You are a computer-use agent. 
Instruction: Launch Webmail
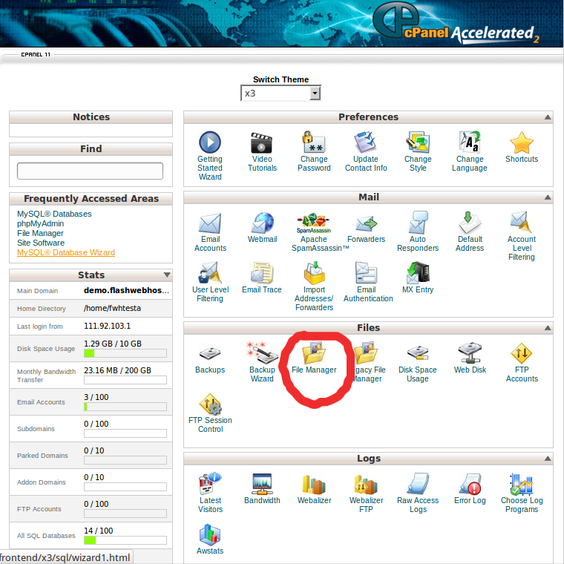(262, 223)
